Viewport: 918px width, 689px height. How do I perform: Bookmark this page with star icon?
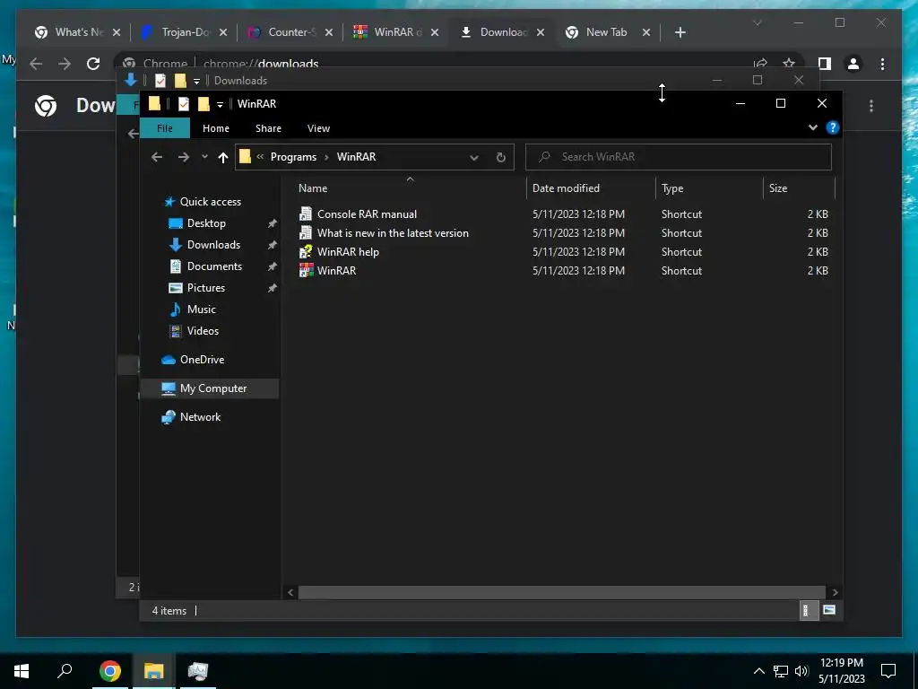[x=789, y=64]
